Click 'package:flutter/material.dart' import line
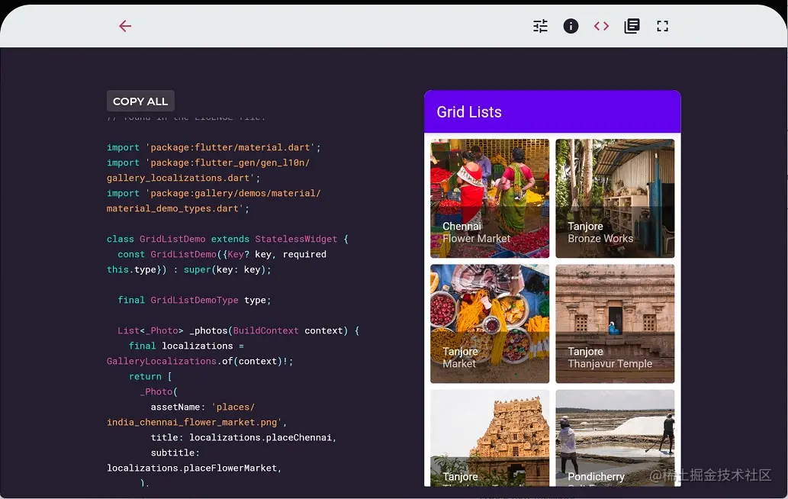 tap(213, 148)
